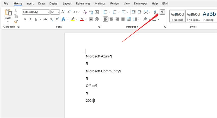Image resolution: width=217 pixels, height=118 pixels.
Task: Apply superscript formatting
Action: coord(57,19)
